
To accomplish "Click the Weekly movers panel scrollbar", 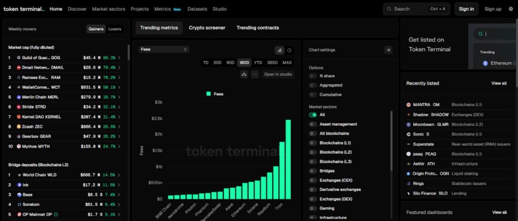I will click(128, 52).
